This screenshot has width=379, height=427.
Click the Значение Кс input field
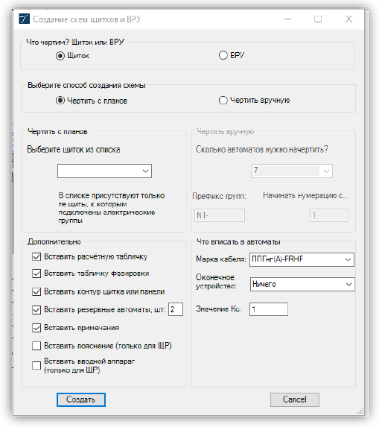pyautogui.click(x=269, y=309)
